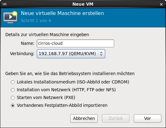Click the greyed-out Zurück button
Image resolution: width=166 pixels, height=128 pixels.
(116, 118)
